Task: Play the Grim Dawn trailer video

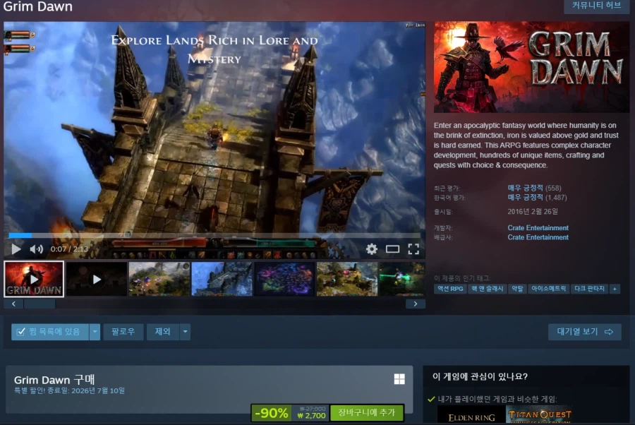Action: (16, 249)
